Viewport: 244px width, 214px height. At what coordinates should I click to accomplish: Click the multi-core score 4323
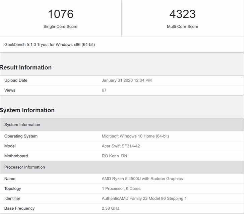(182, 14)
